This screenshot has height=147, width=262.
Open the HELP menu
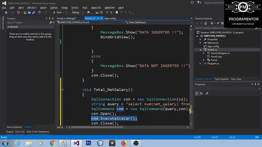pos(121,8)
